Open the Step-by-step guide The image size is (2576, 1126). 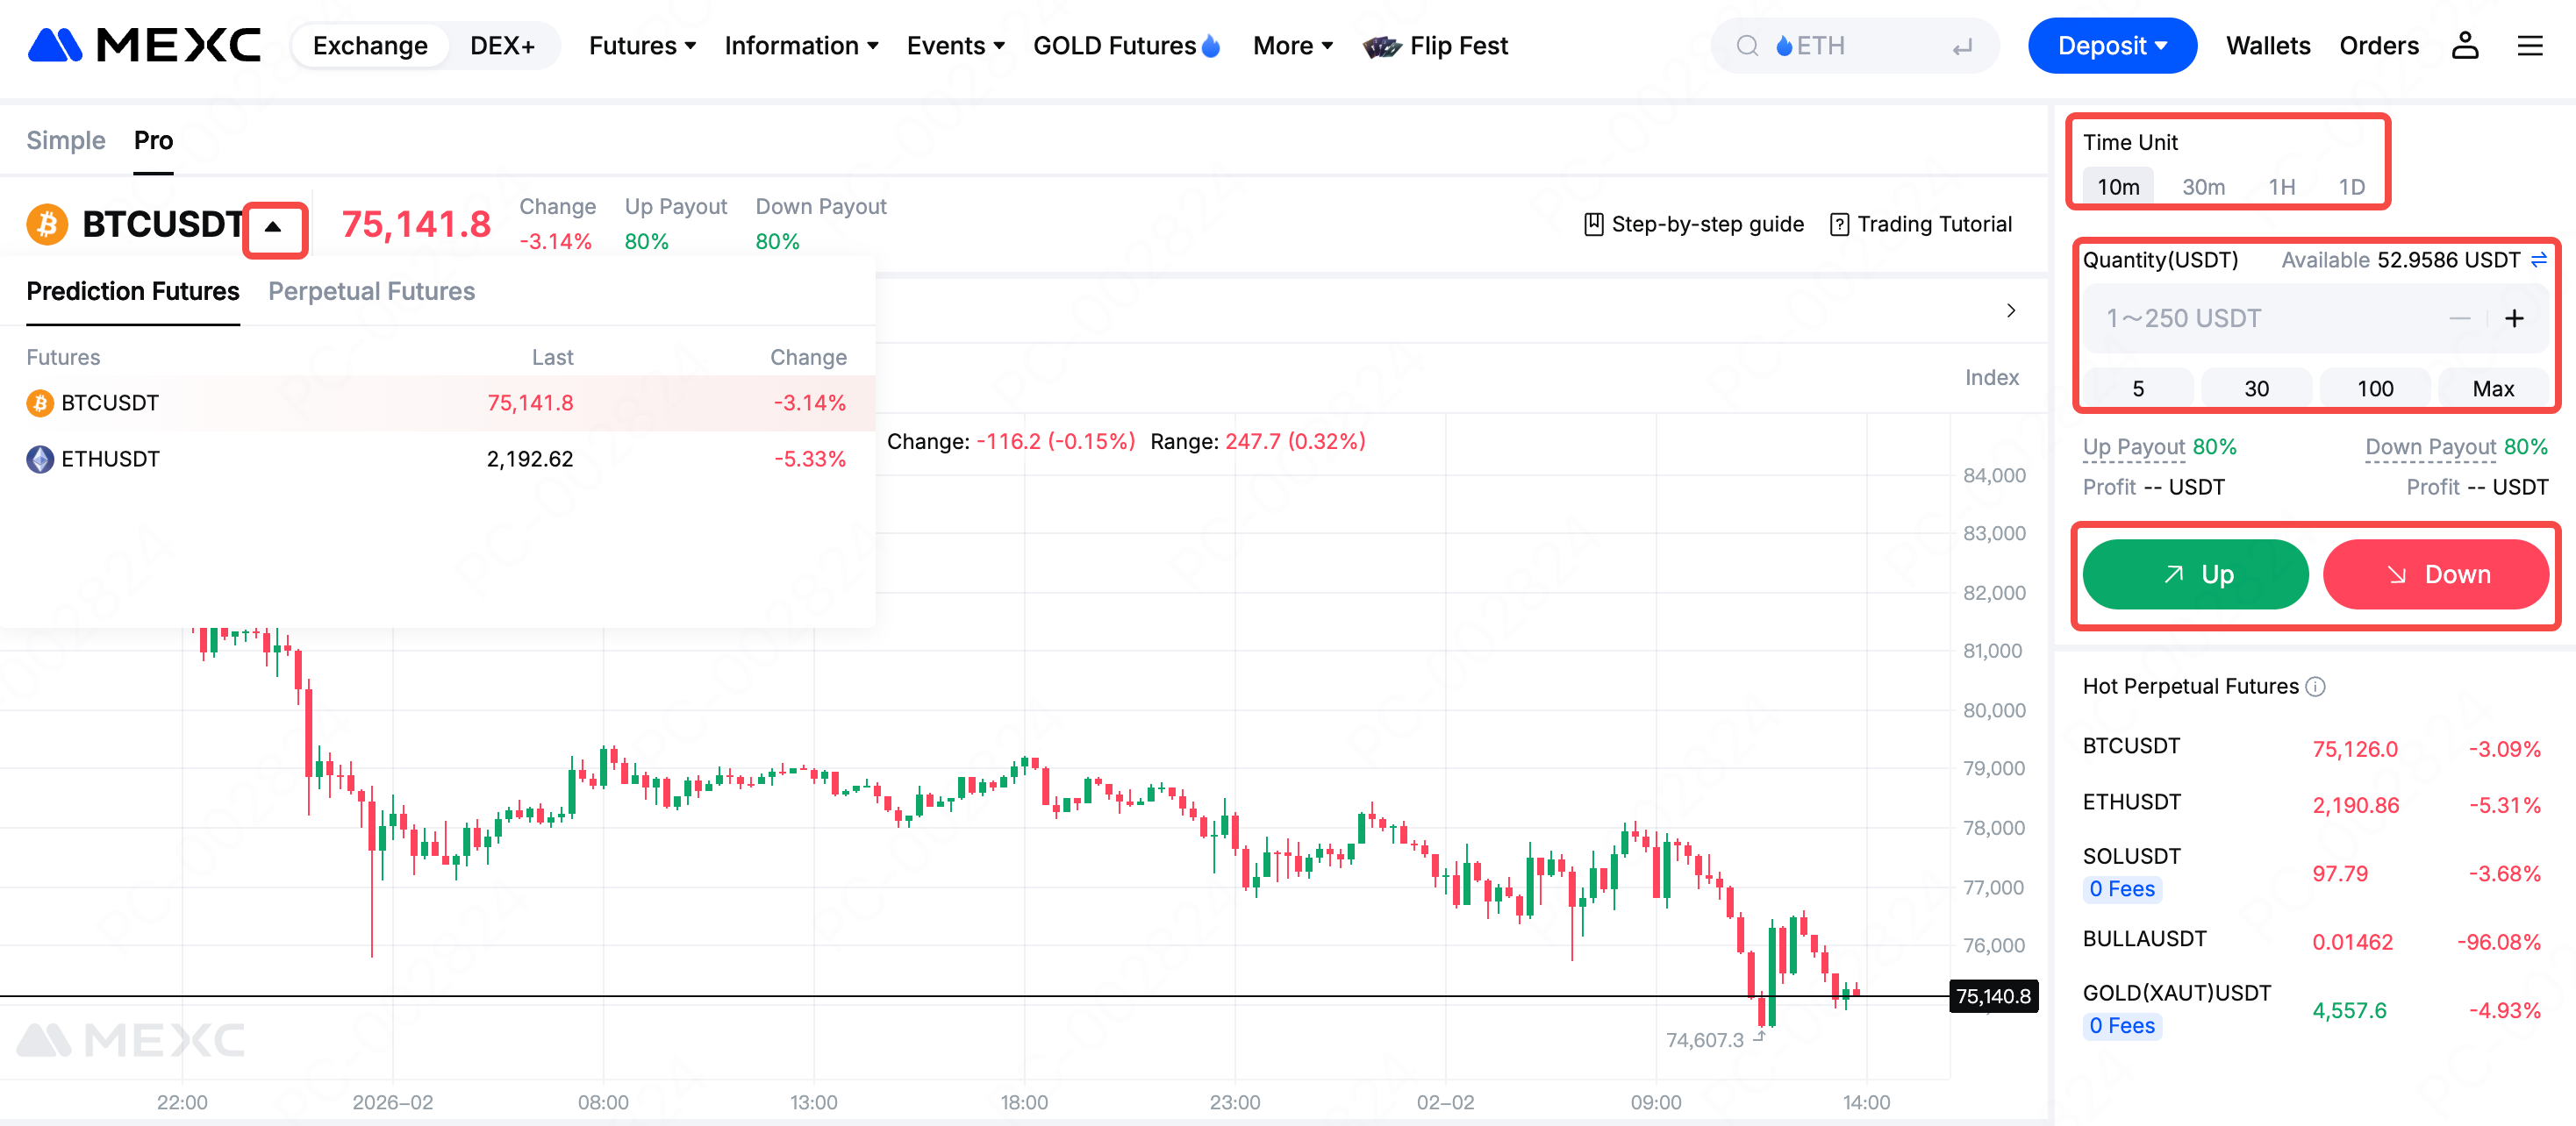[1694, 224]
